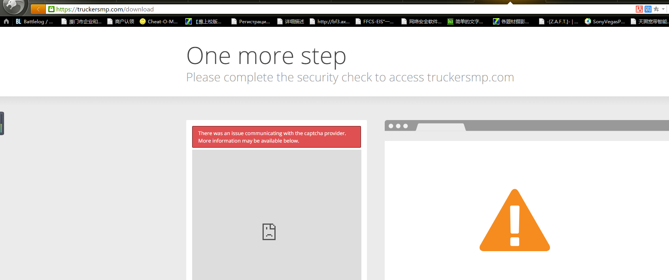Click the 'One more step' heading
The height and width of the screenshot is (280, 669).
pyautogui.click(x=266, y=56)
